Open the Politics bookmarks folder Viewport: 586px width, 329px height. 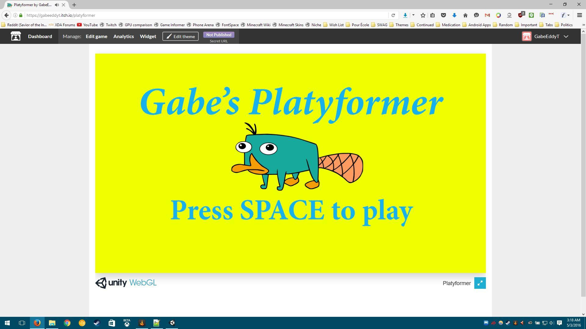563,25
